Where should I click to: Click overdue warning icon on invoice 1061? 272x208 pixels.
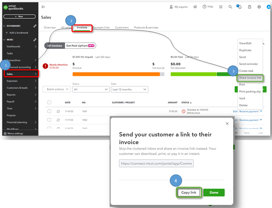click(184, 111)
